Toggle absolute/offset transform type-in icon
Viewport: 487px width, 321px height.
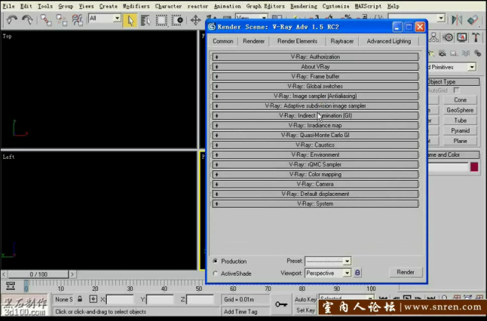click(93, 299)
